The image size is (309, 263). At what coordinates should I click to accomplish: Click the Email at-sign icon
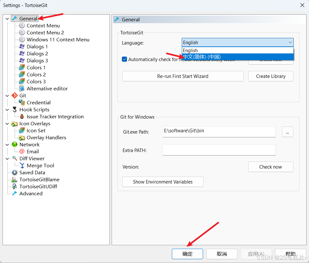click(x=22, y=151)
